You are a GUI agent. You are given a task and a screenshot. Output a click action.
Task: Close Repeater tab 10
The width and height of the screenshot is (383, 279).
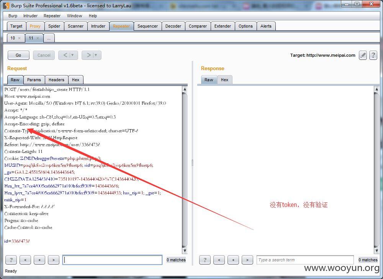[x=19, y=38]
